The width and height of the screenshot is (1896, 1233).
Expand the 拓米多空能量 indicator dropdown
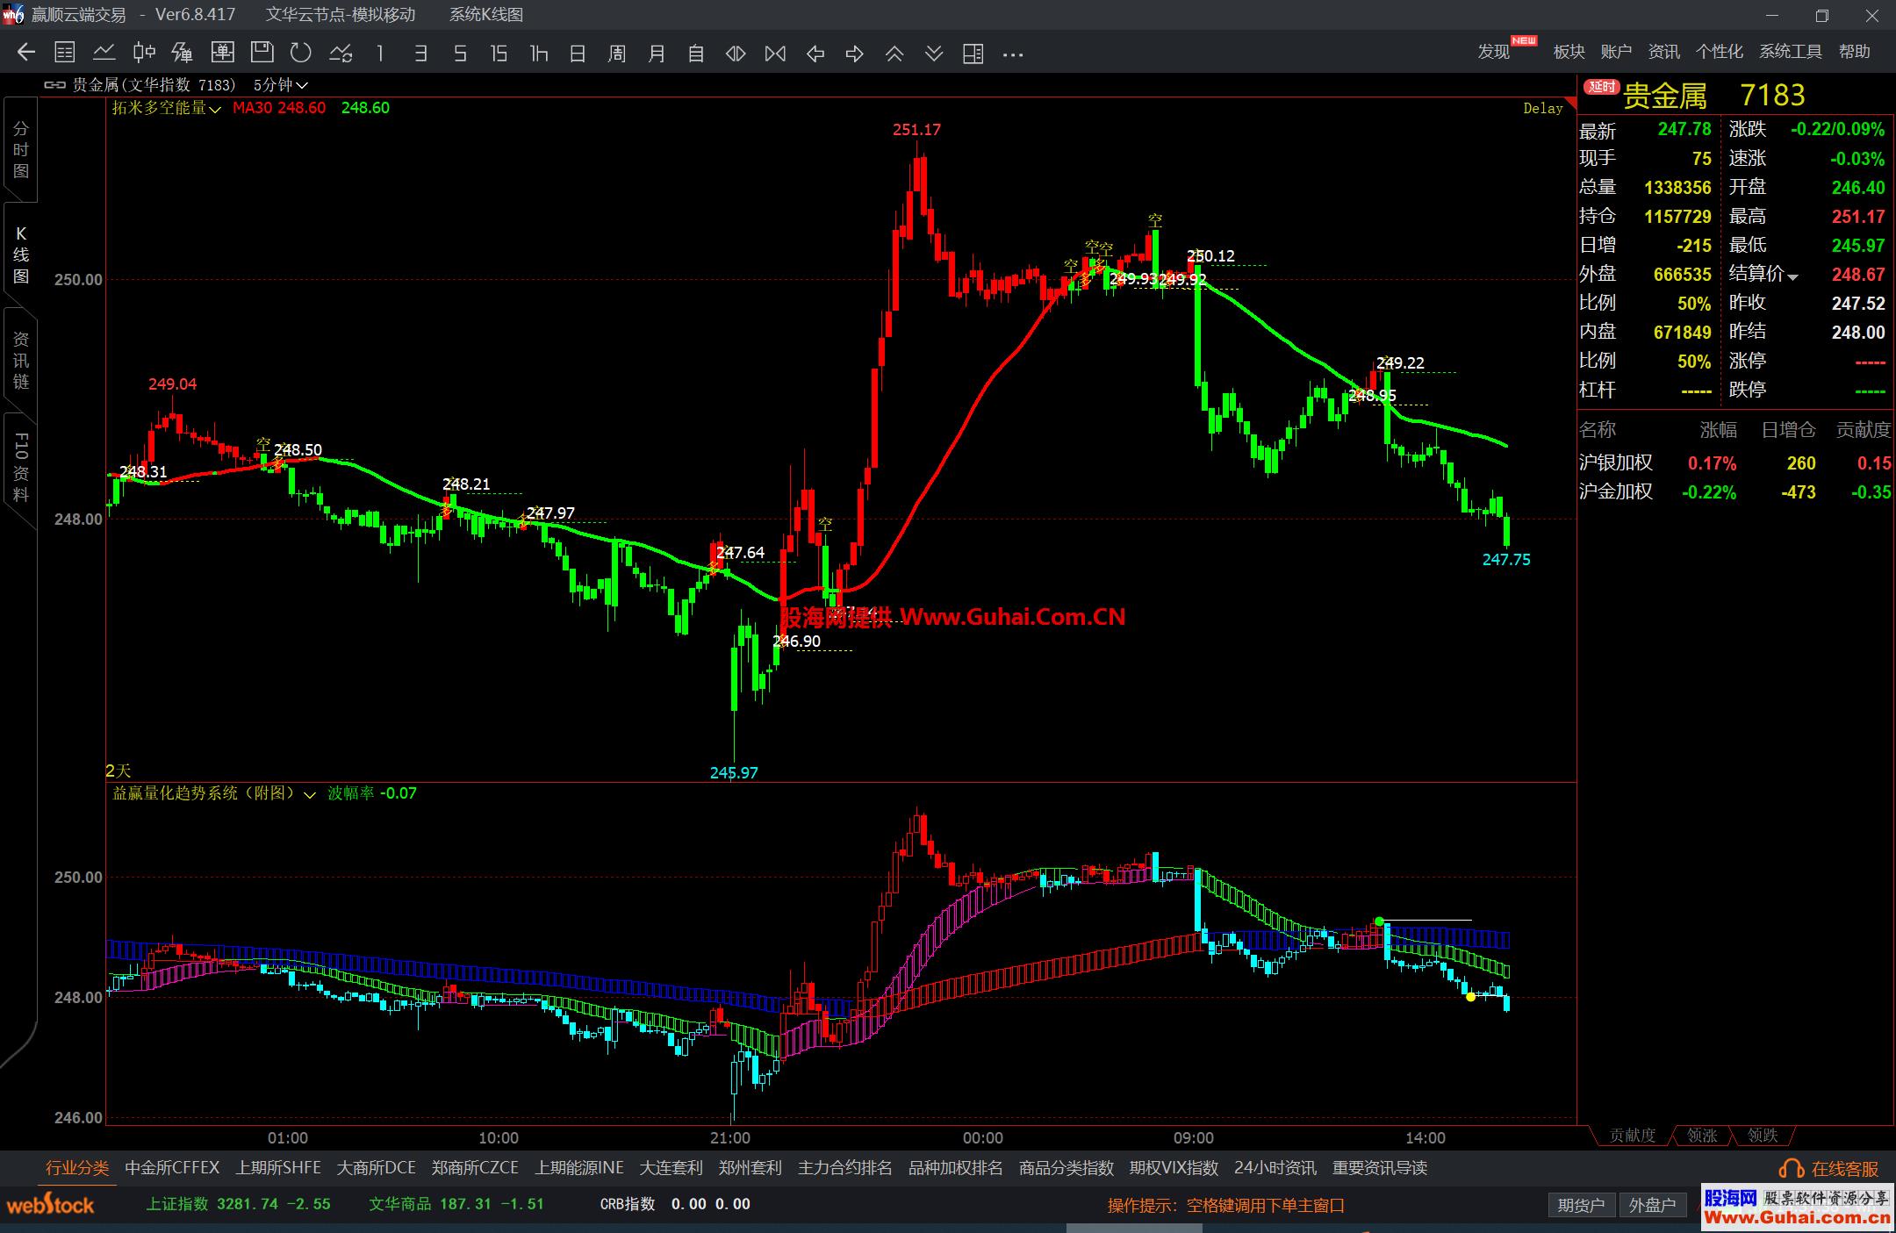coord(215,110)
